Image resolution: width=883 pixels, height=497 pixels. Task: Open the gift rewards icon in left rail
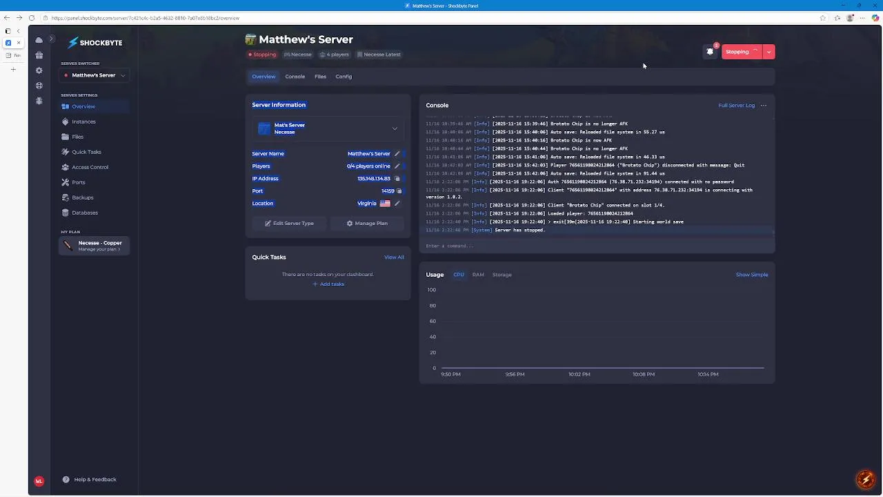point(39,55)
